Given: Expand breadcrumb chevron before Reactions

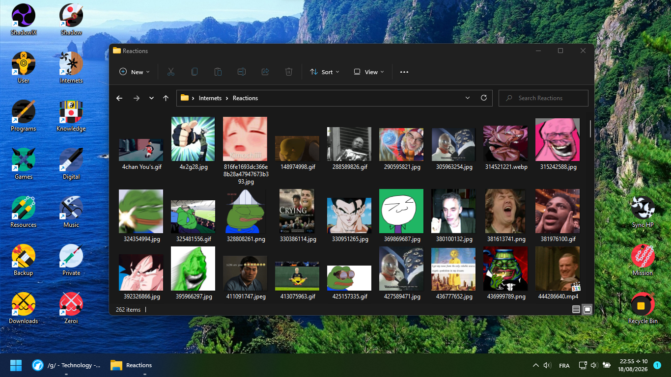Looking at the screenshot, I should pos(227,98).
